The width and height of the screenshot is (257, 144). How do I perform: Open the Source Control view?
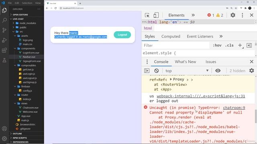pos(4,30)
